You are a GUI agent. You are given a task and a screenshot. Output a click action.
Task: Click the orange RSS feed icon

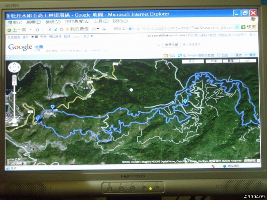click(166, 55)
